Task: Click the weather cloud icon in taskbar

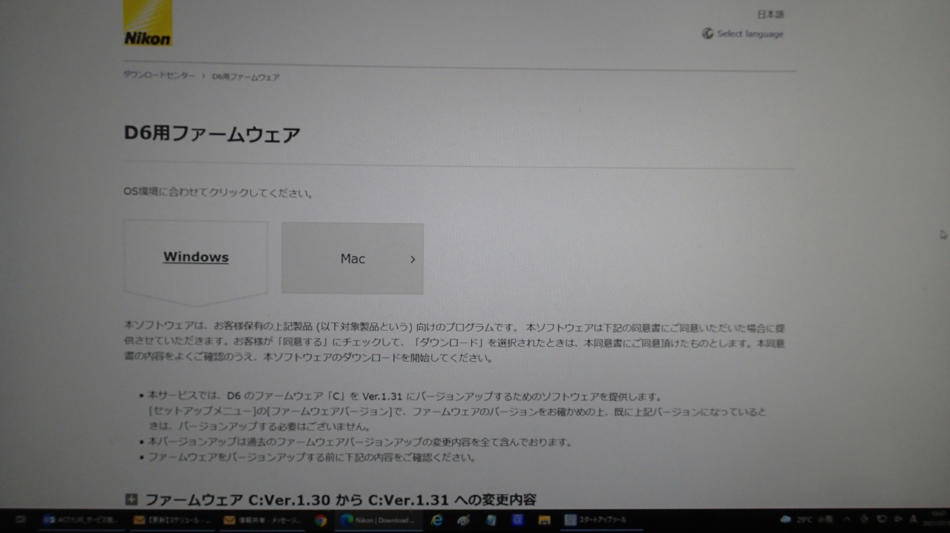Action: (x=785, y=520)
